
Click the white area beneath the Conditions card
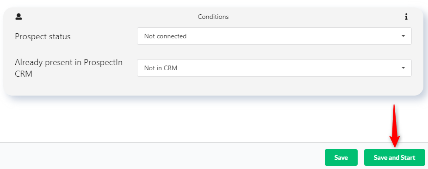pyautogui.click(x=191, y=120)
